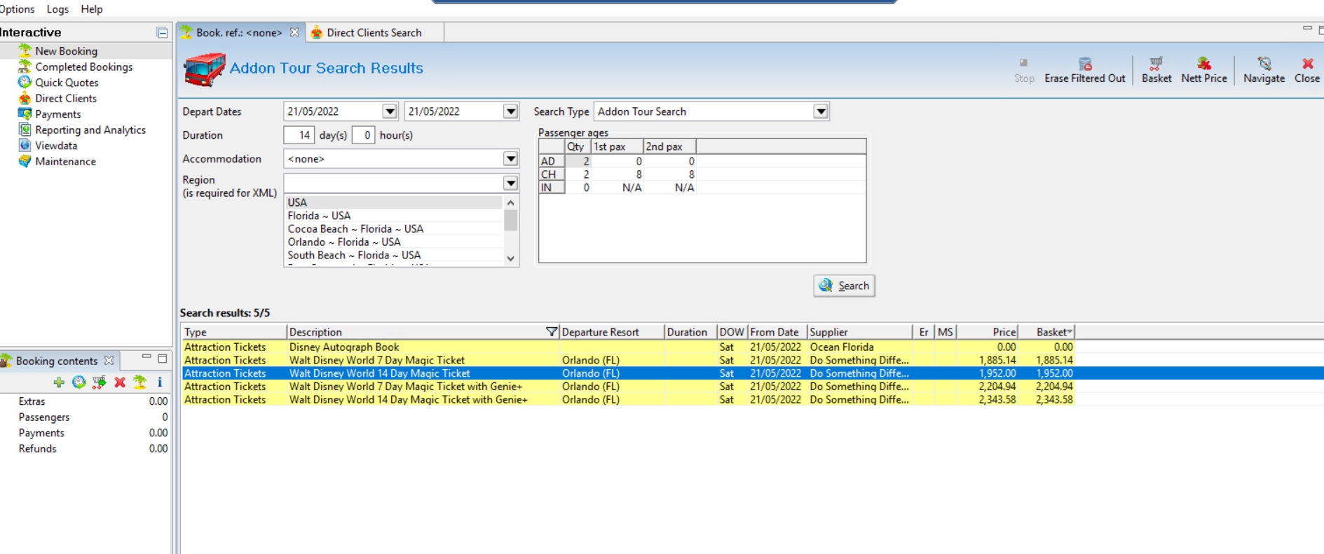Select the AD passenger row header
This screenshot has width=1324, height=554.
coord(551,161)
